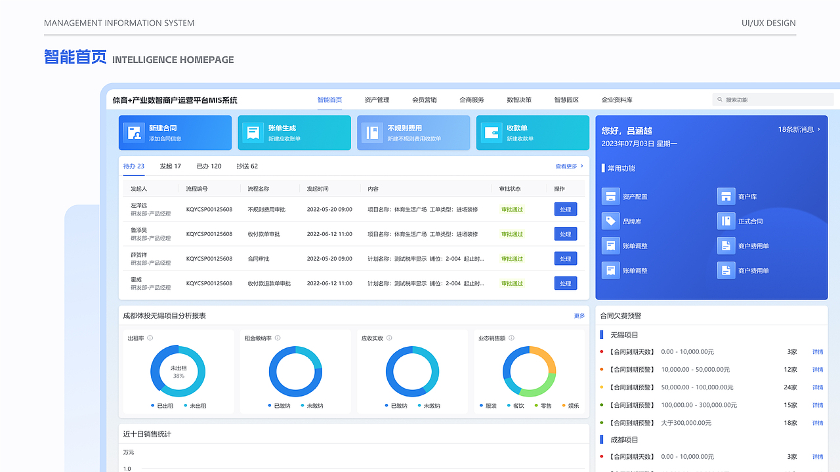This screenshot has width=840, height=472.
Task: Toggle 未出租 legend in 出租率 chart
Action: click(195, 406)
